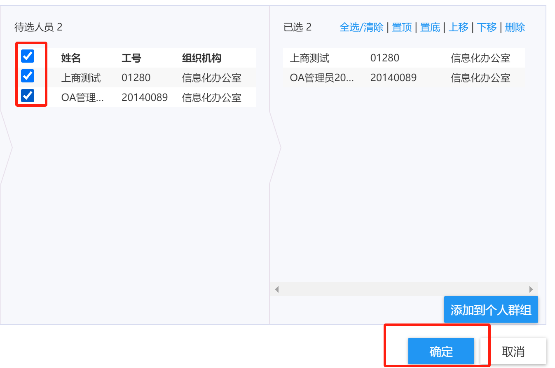555x368 pixels.
Task: Uncheck the checkbox beside candidate 上商测试
Action: pos(28,76)
